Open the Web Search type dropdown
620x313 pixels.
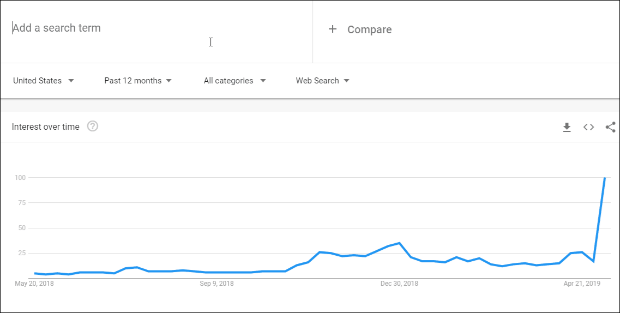tap(323, 81)
